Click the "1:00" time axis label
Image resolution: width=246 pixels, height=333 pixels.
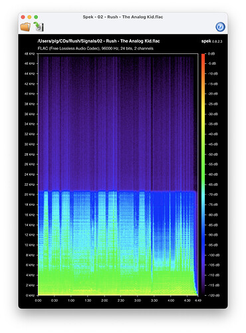[x=71, y=300]
